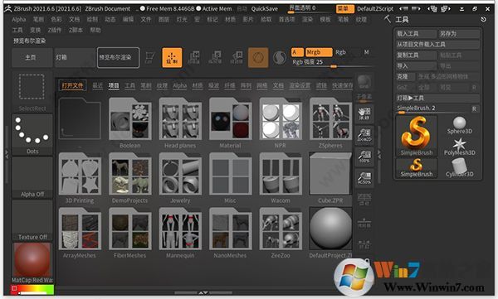
Task: Click the 打开文件 button
Action: 72,85
